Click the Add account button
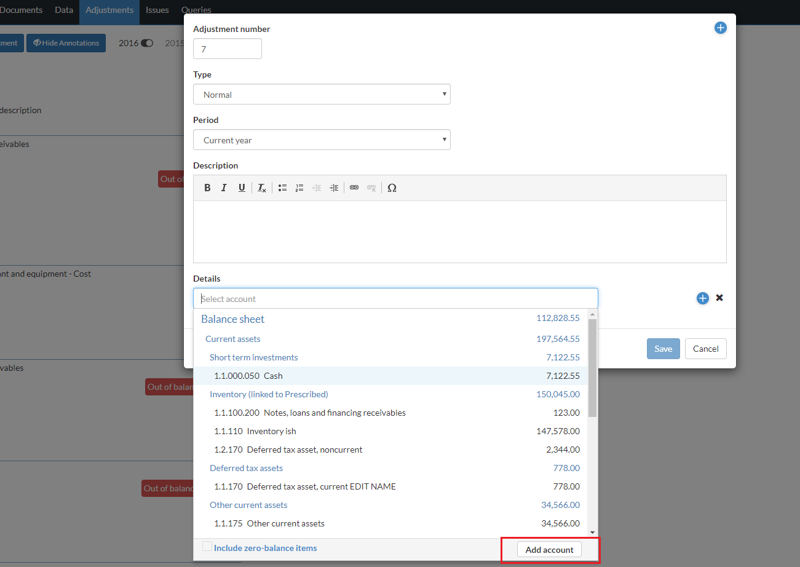 pyautogui.click(x=549, y=549)
